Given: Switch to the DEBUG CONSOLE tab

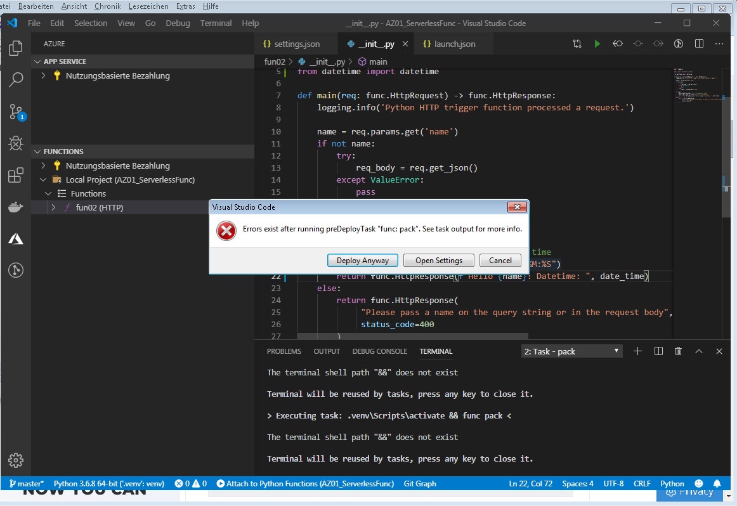Looking at the screenshot, I should click(x=380, y=351).
